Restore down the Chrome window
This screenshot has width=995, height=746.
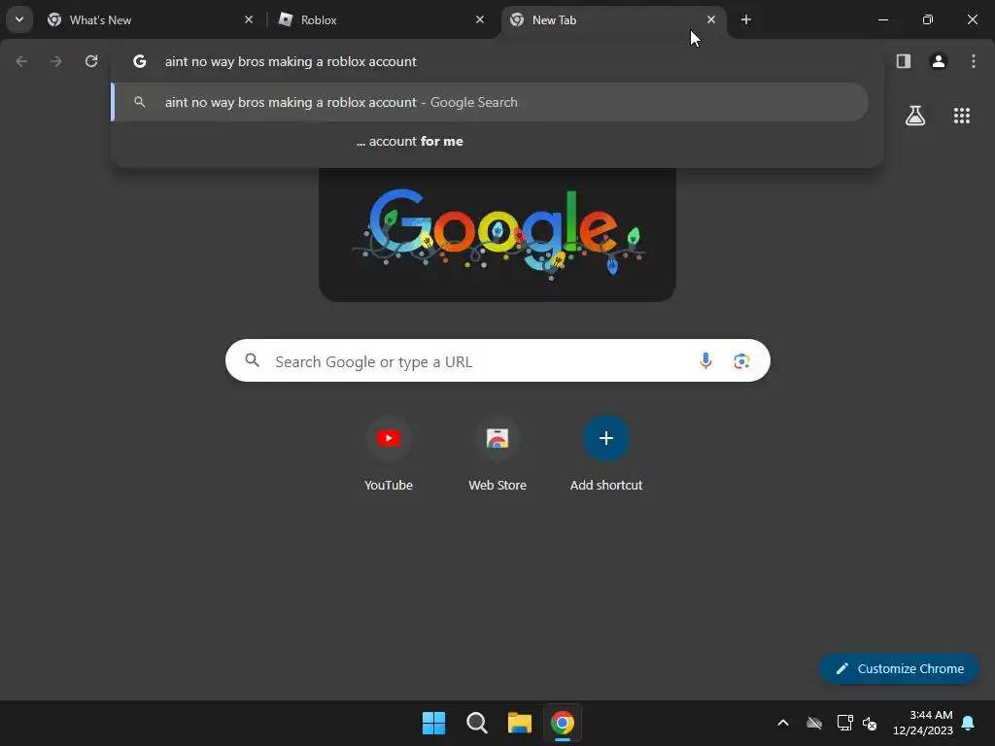[x=927, y=19]
